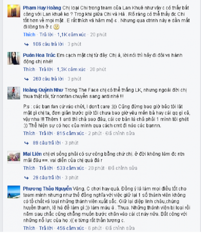Reply to Hoàng Quỳnh Như via Trả lời

point(46,133)
